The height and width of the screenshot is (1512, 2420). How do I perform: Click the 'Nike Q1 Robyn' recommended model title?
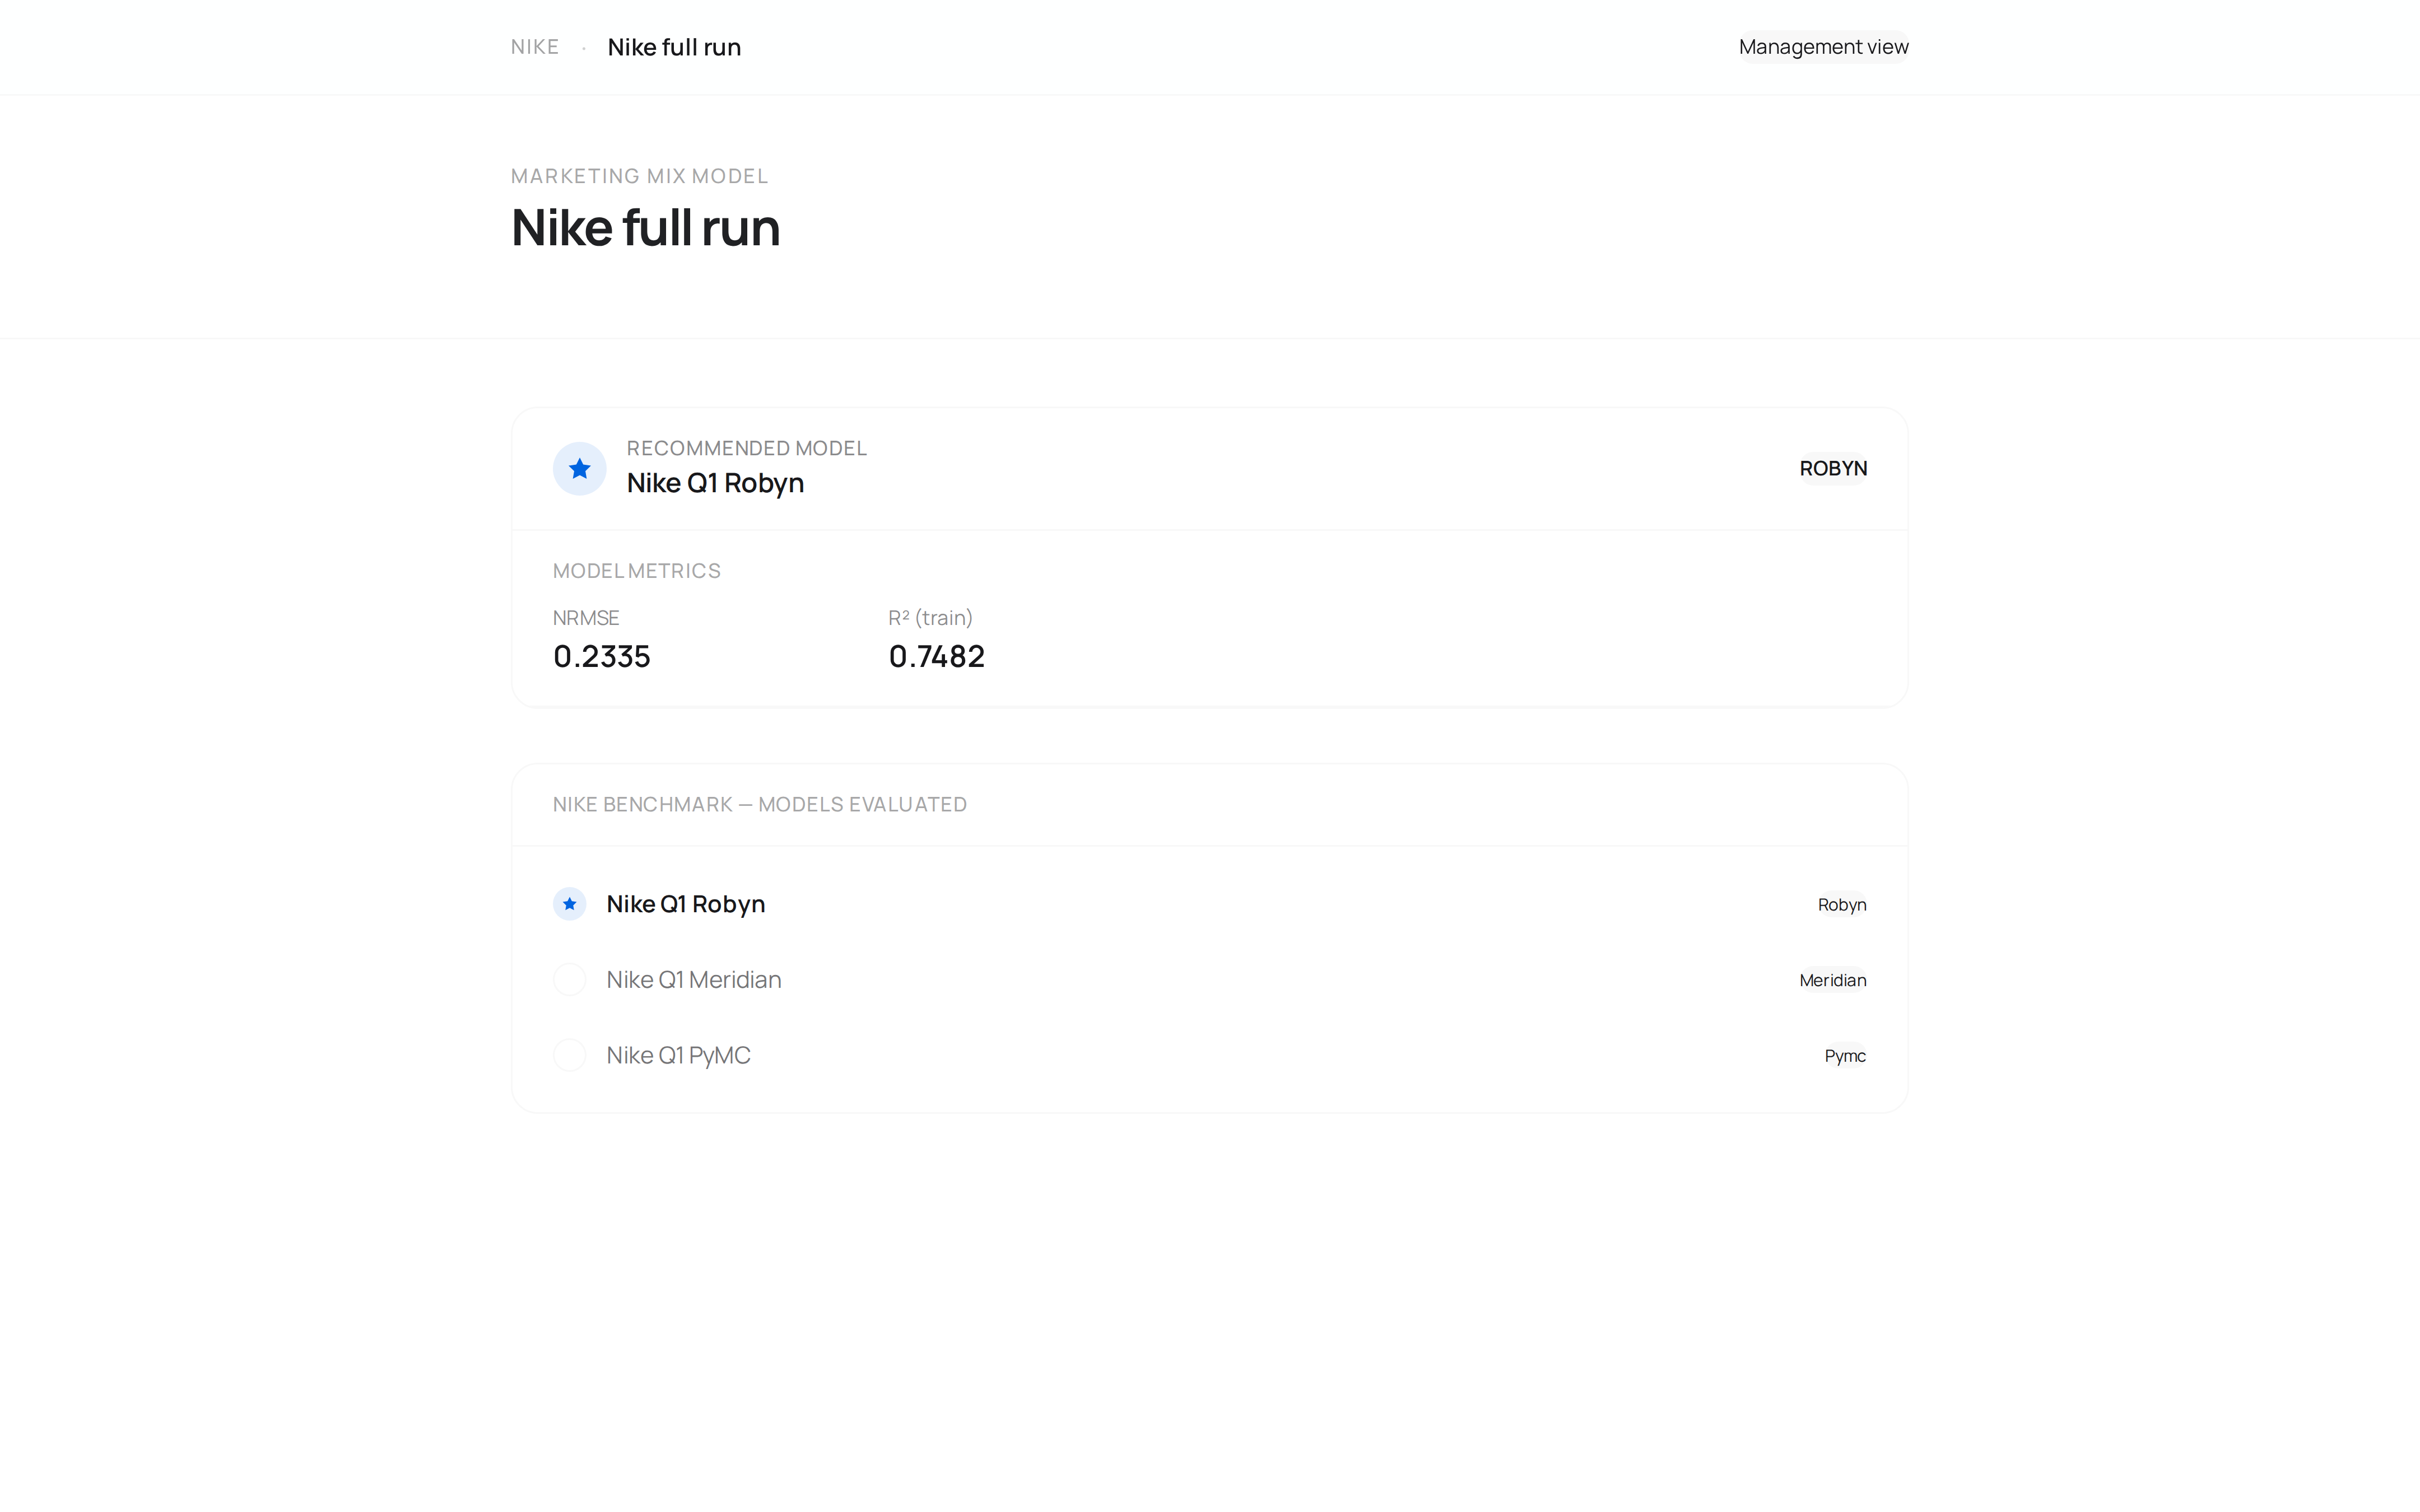(x=715, y=483)
